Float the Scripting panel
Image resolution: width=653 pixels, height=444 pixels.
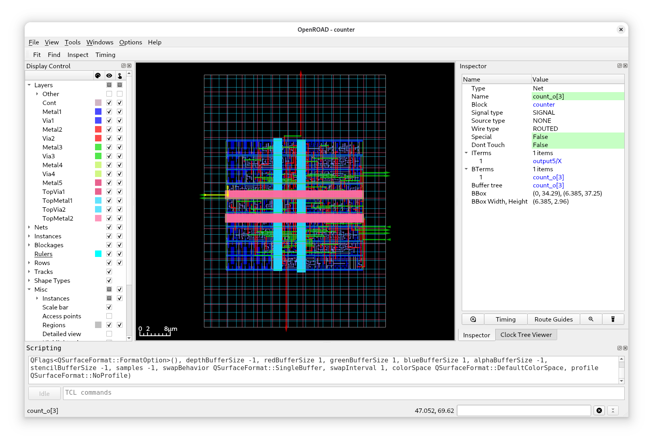click(619, 348)
